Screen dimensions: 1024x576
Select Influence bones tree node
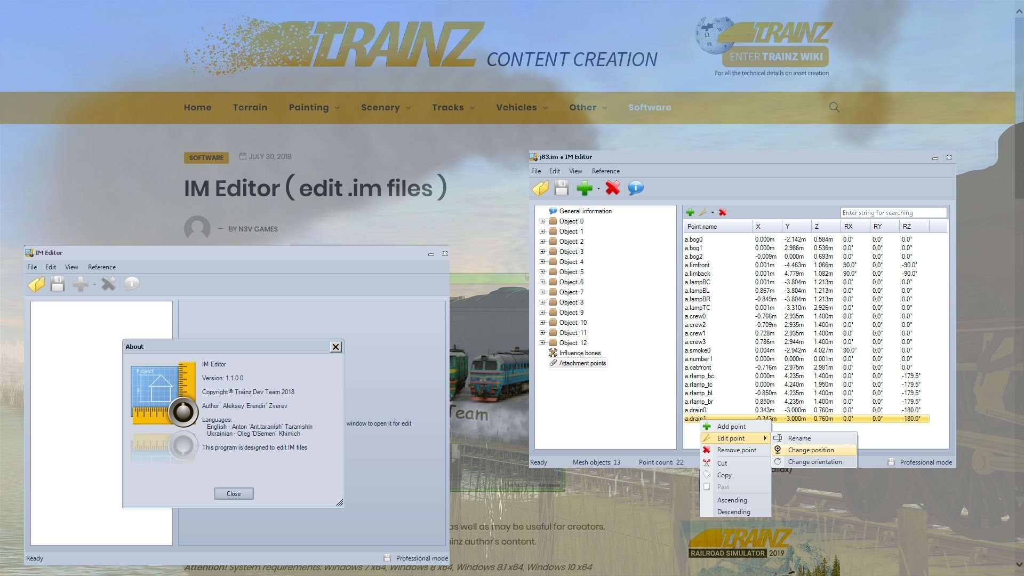pyautogui.click(x=574, y=353)
